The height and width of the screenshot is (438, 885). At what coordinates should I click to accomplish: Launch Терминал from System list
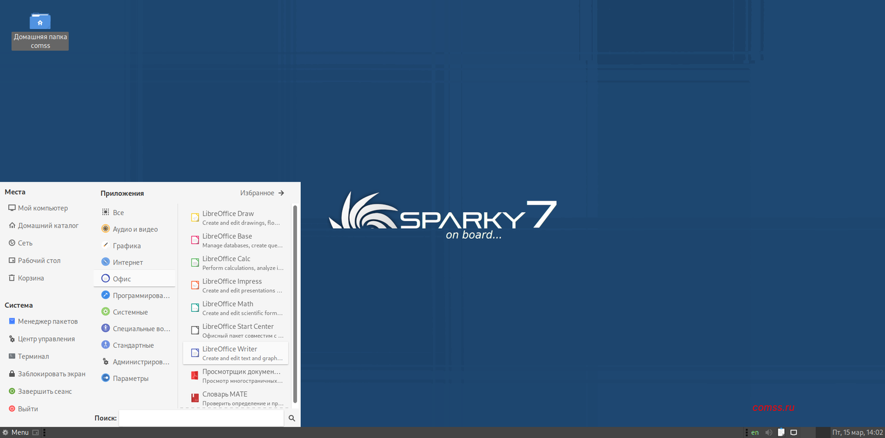tap(29, 357)
